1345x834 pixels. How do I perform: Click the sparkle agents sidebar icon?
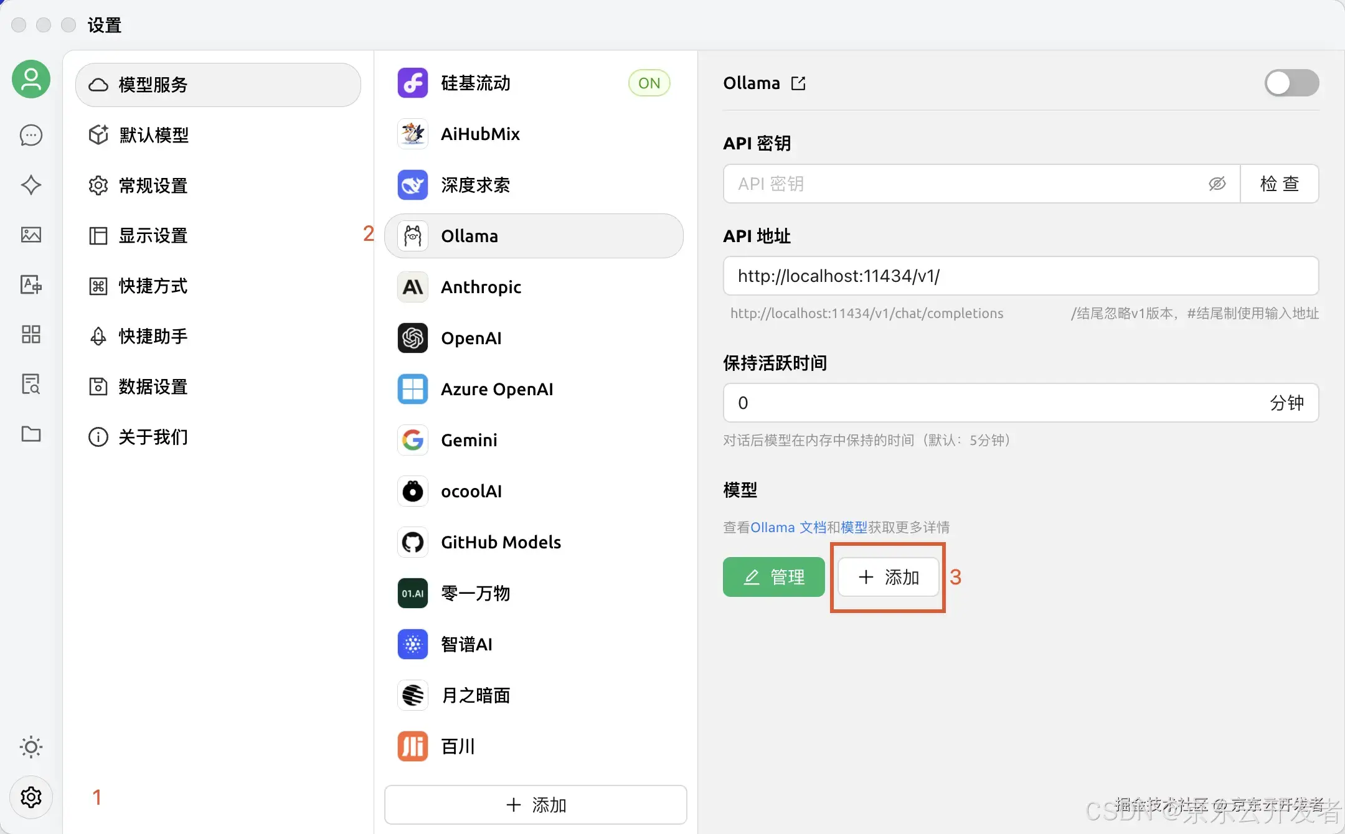click(31, 185)
